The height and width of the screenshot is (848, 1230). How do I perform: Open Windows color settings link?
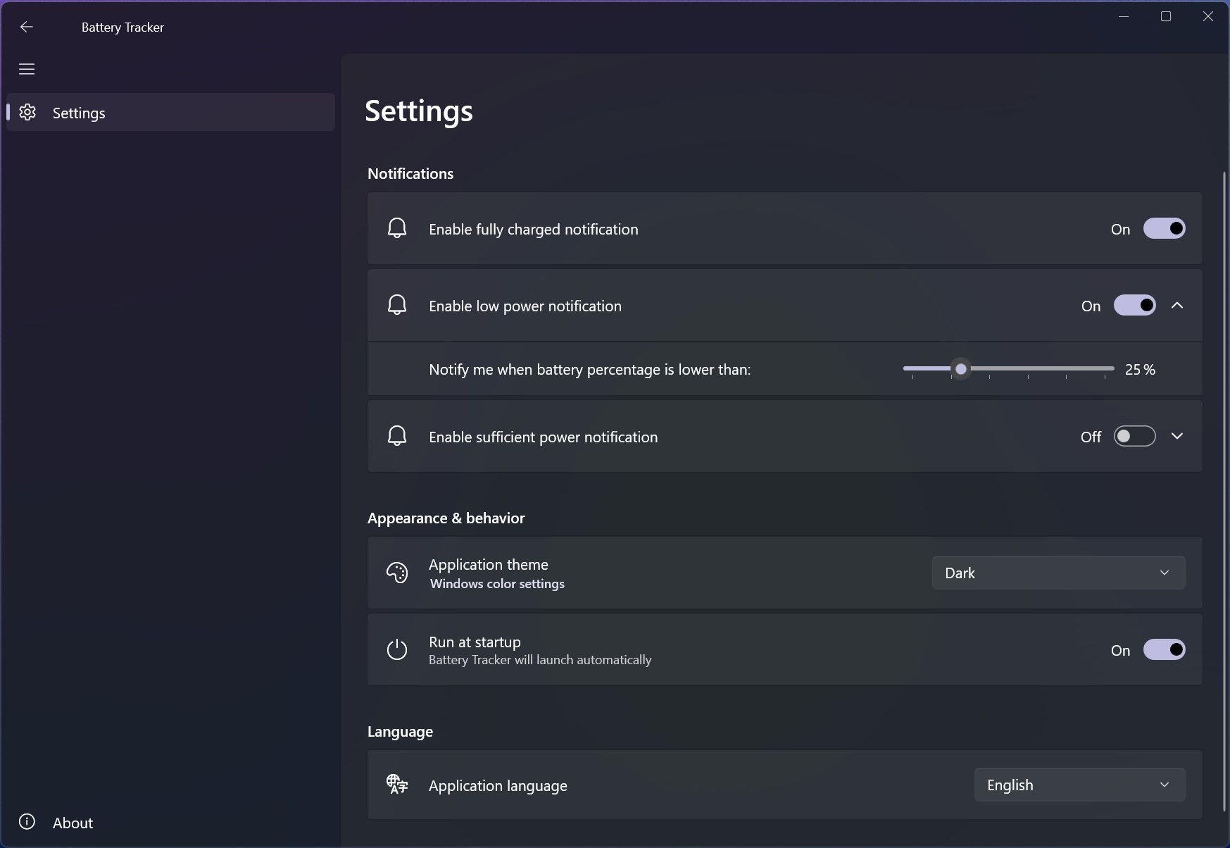497,584
